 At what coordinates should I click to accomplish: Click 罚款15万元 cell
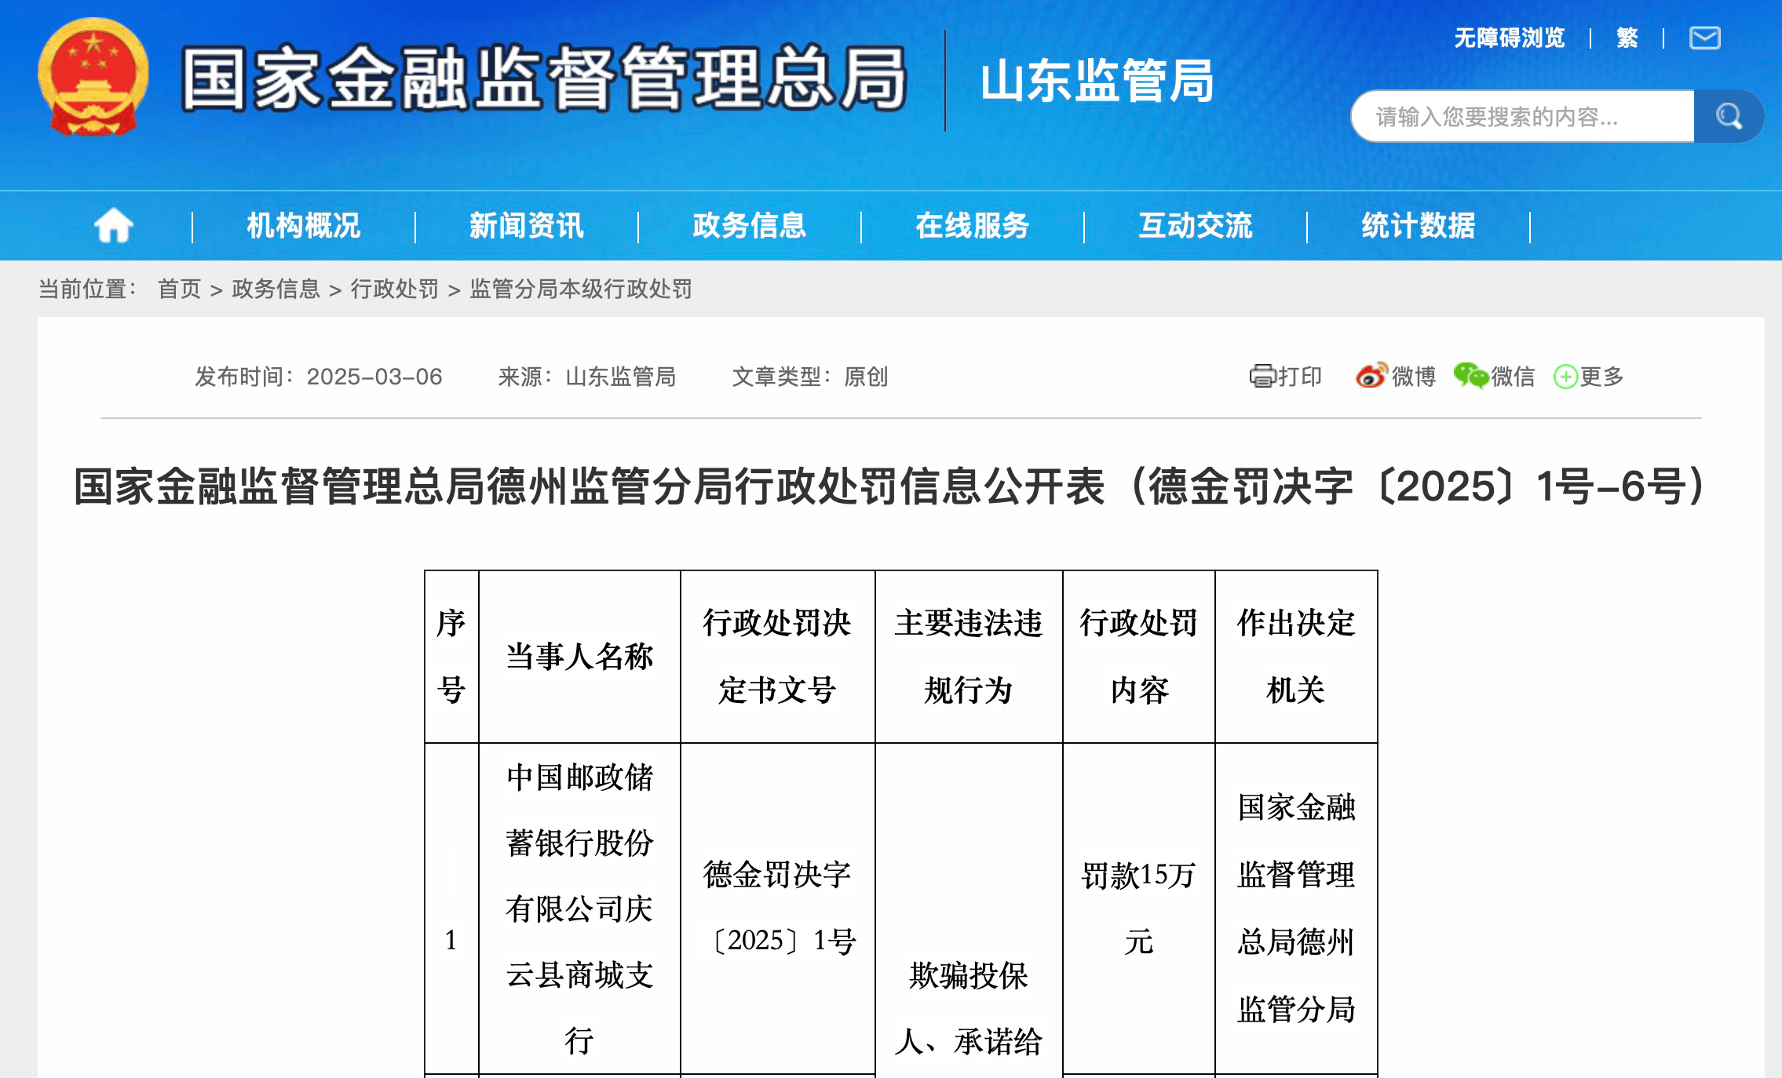pos(1139,908)
